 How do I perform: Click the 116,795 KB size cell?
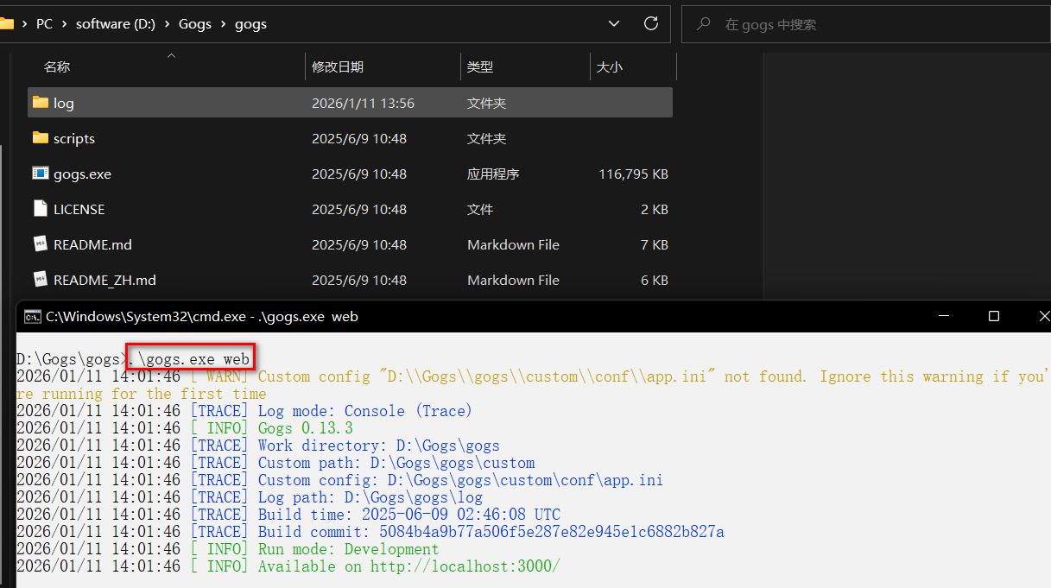633,174
